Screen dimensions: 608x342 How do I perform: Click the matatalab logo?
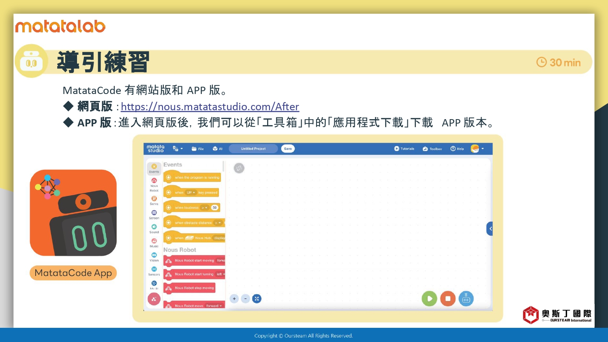(x=60, y=26)
